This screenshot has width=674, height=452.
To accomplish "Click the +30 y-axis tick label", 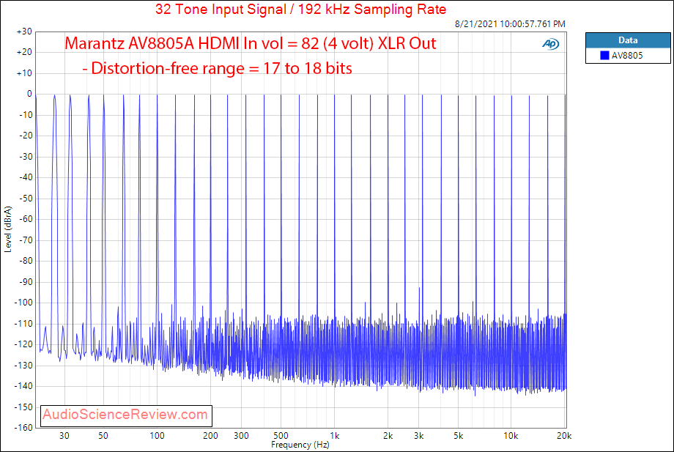I will pyautogui.click(x=24, y=32).
